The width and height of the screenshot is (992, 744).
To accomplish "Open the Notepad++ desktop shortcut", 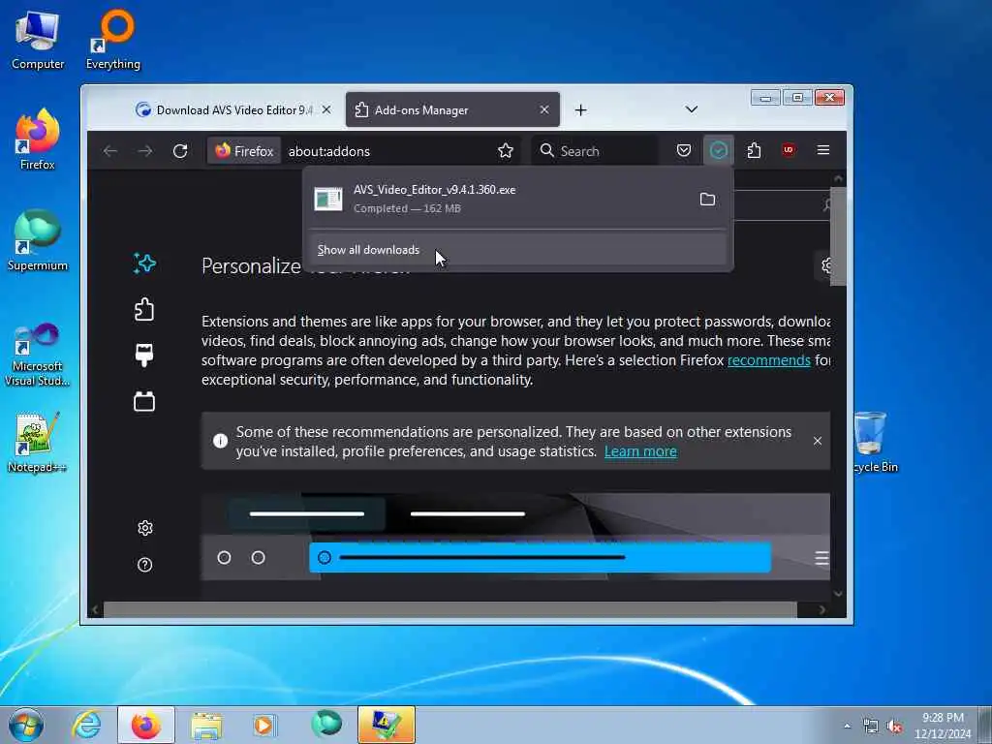I will coord(37,442).
